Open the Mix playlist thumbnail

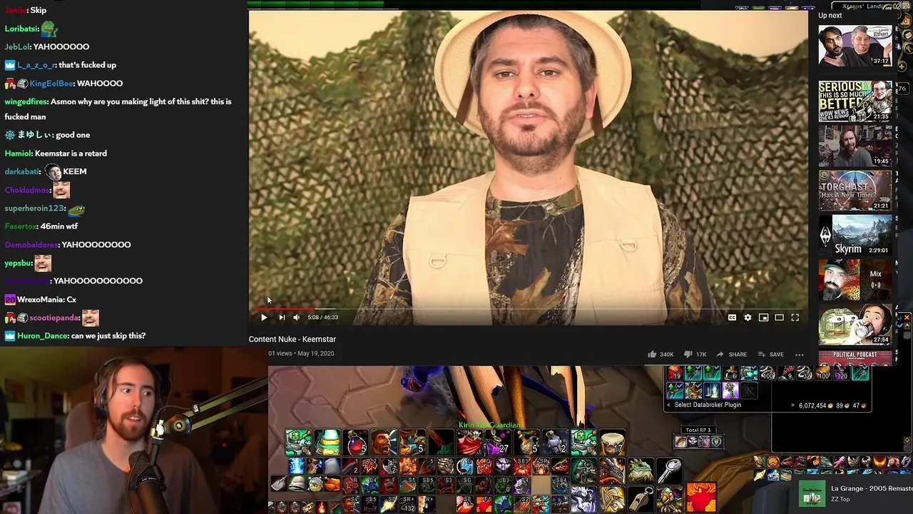pos(855,280)
